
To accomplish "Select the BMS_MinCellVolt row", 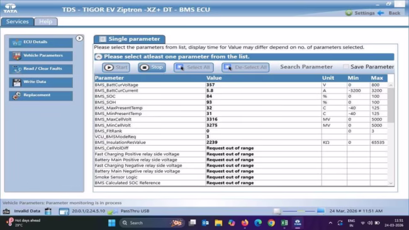I will [241, 125].
